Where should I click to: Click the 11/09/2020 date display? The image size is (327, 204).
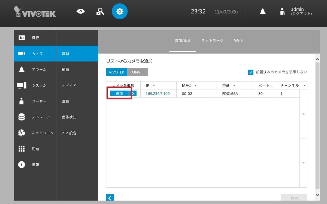coord(226,12)
